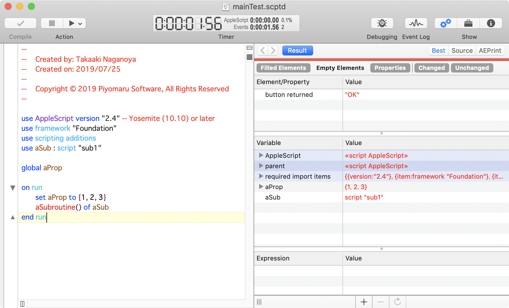Select the AEPrint view tab
The height and width of the screenshot is (308, 509).
pyautogui.click(x=490, y=50)
